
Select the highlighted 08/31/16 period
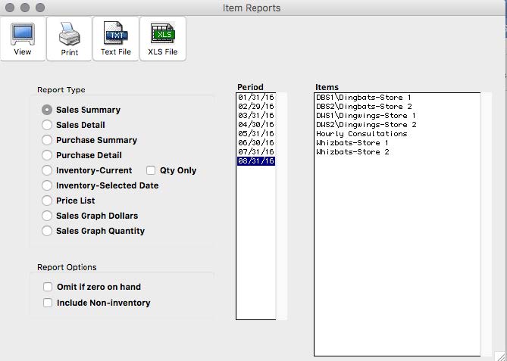(255, 161)
